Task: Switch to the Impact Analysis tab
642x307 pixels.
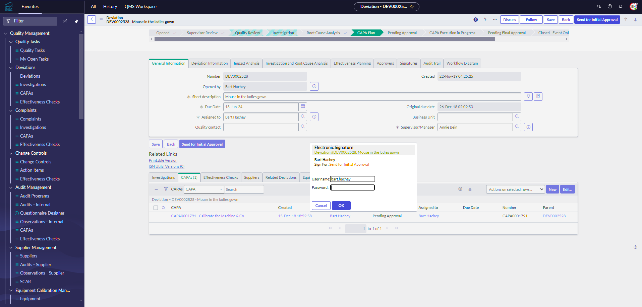Action: click(x=246, y=63)
